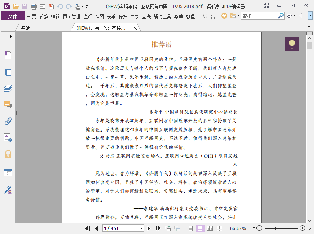Viewport: 314px width, 234px height.
Task: Switch to the 编辑 ribbon tab
Action: [x=55, y=16]
